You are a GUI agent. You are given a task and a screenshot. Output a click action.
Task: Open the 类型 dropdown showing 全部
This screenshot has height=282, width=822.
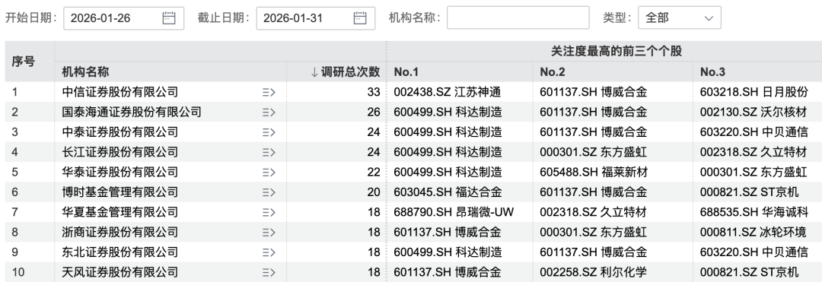(680, 17)
